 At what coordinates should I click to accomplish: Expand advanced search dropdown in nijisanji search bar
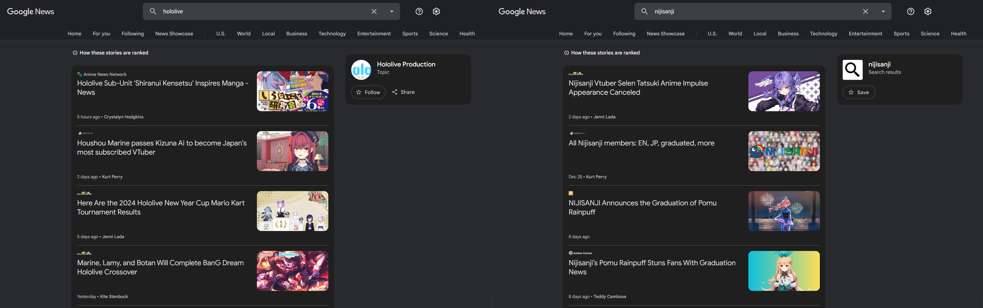(x=883, y=11)
